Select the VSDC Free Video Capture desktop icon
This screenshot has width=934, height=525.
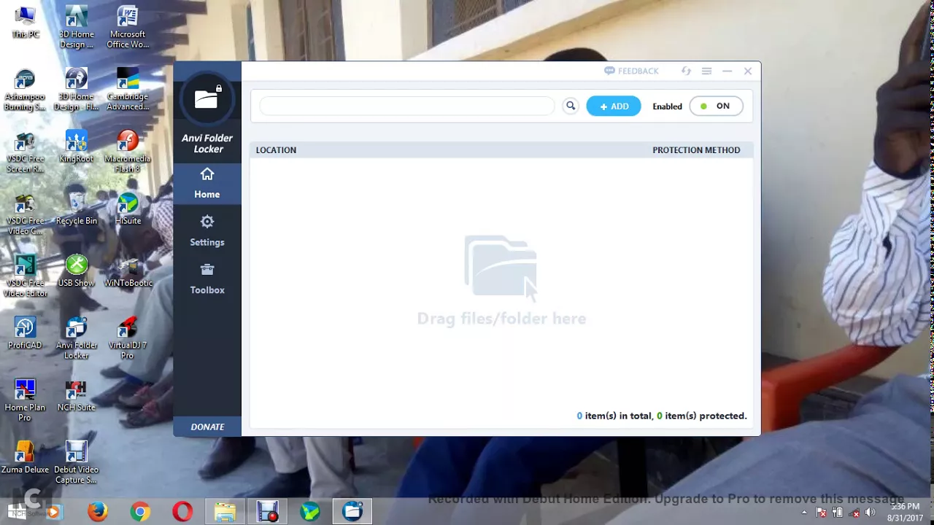point(26,214)
